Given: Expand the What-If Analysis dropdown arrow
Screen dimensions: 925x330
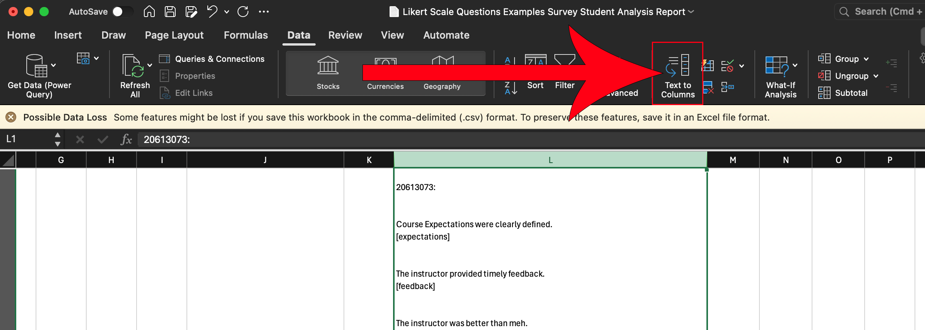Looking at the screenshot, I should pyautogui.click(x=795, y=65).
